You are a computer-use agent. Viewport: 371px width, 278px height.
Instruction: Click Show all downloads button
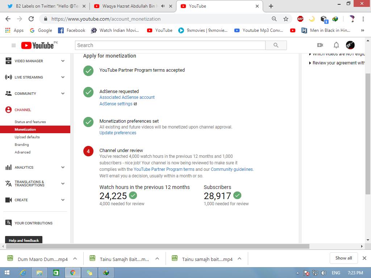[x=343, y=258]
